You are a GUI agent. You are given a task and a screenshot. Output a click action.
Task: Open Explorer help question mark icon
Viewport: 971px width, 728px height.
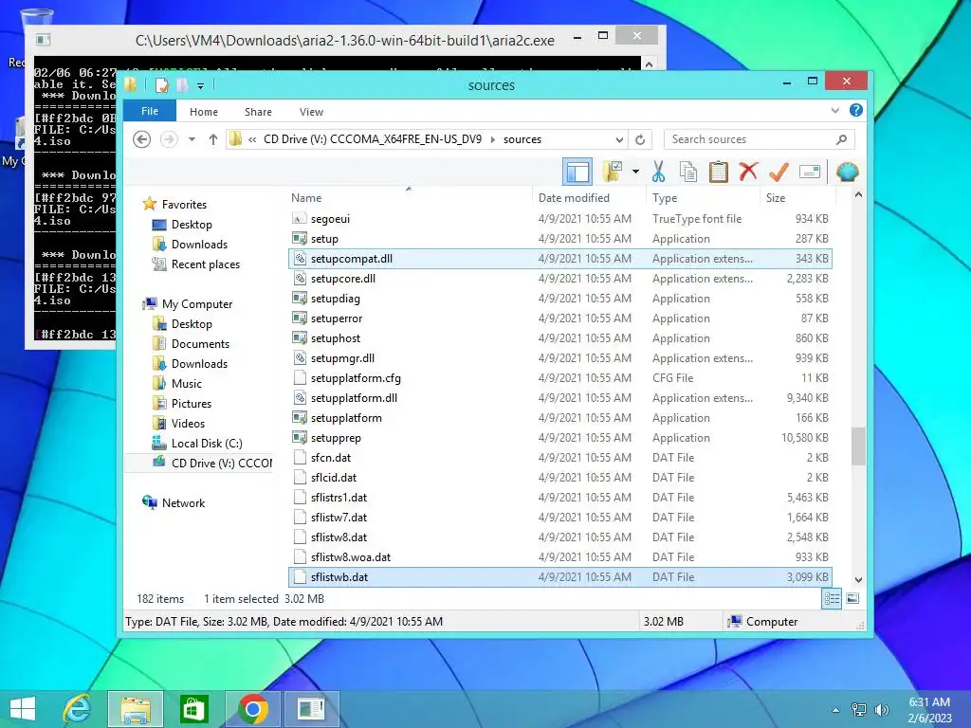[x=856, y=110]
